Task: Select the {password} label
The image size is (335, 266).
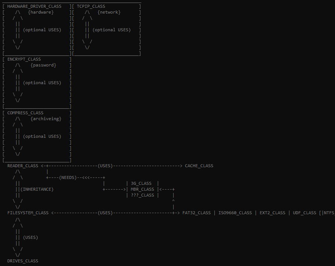Action: 43,65
